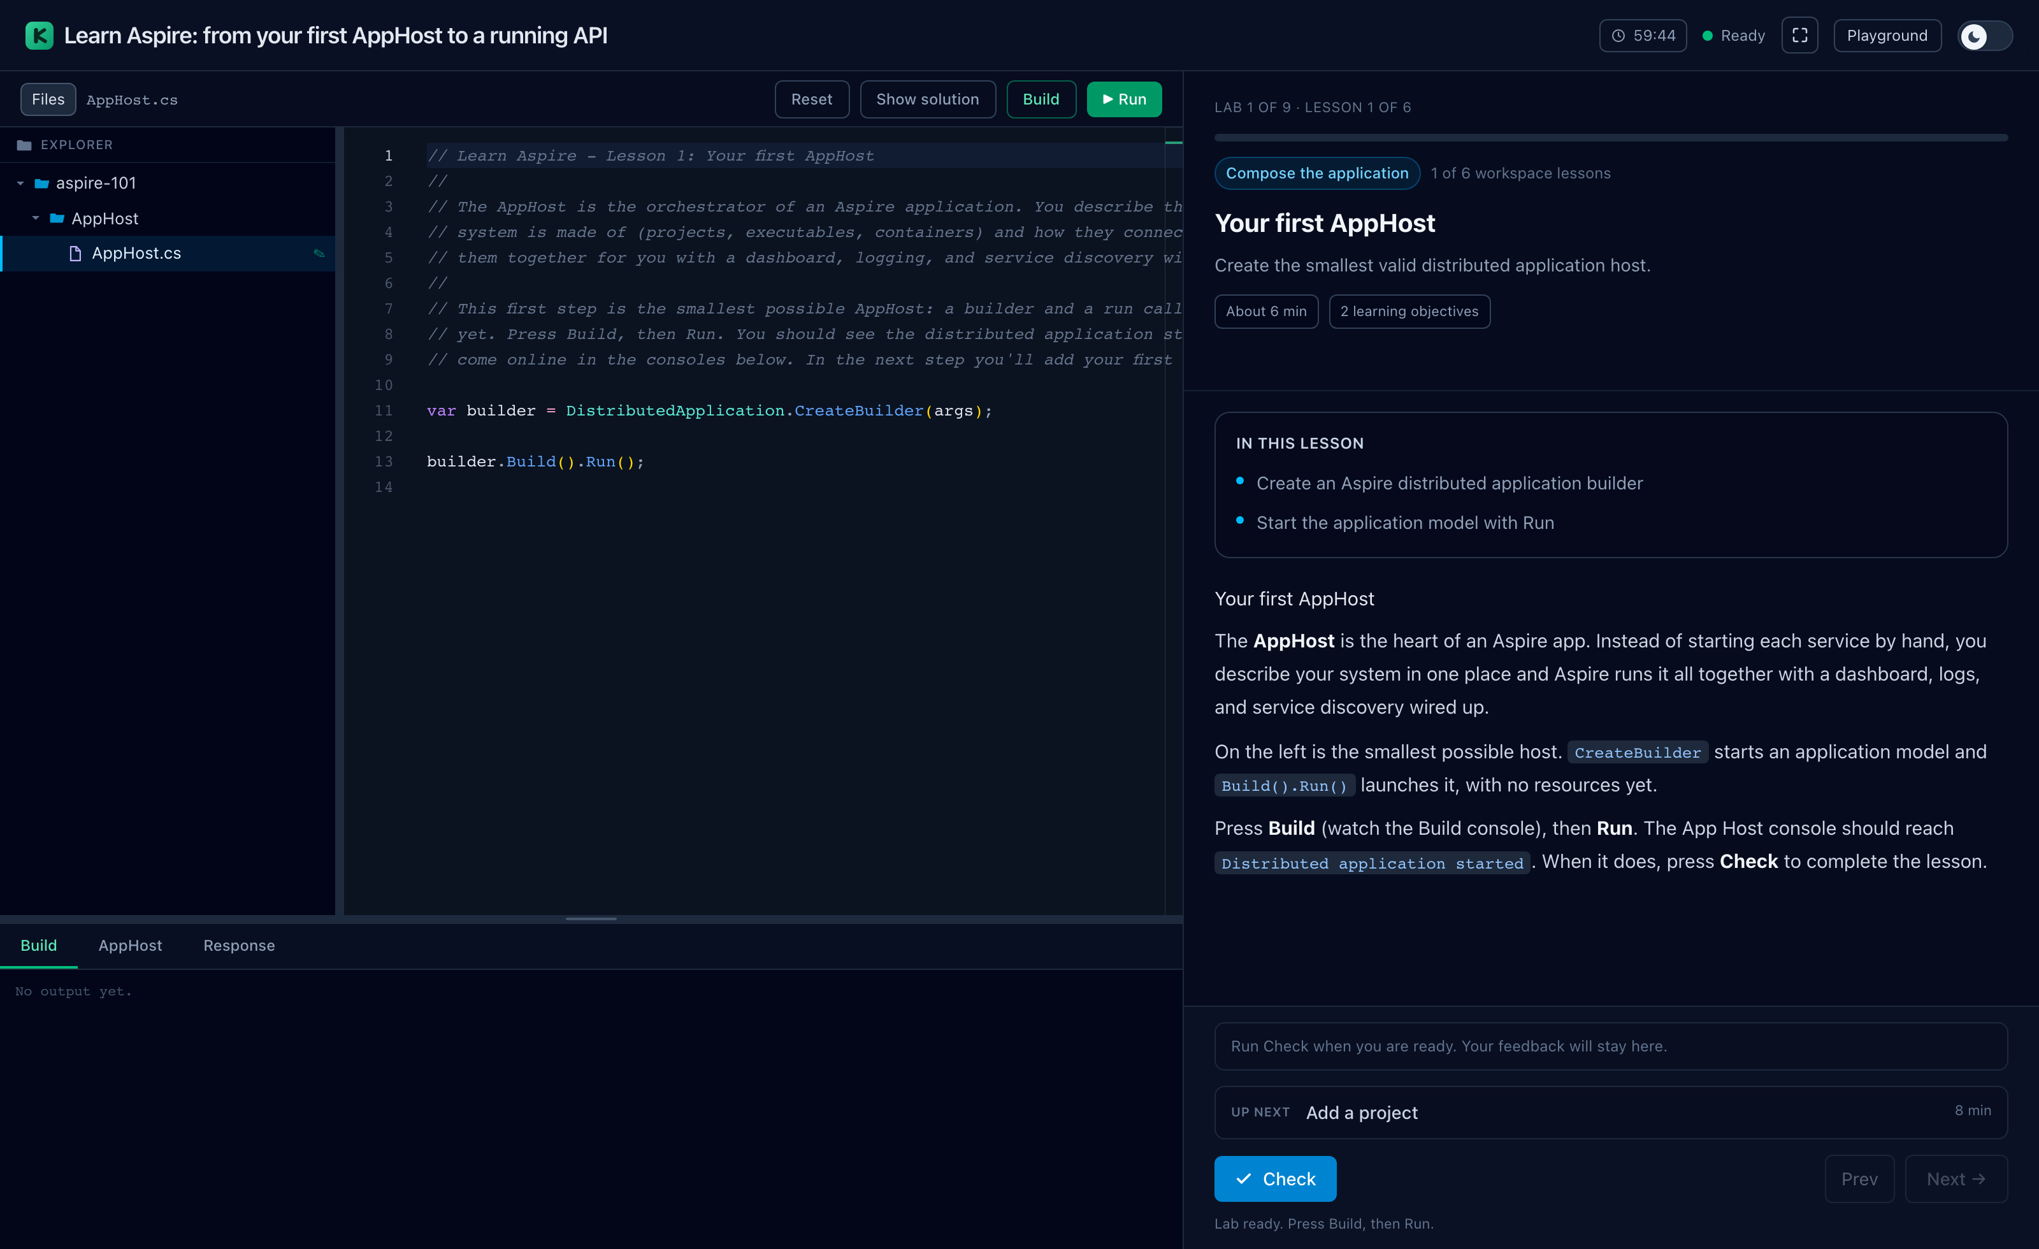This screenshot has height=1249, width=2039.
Task: Toggle the Files panel button
Action: coord(48,99)
